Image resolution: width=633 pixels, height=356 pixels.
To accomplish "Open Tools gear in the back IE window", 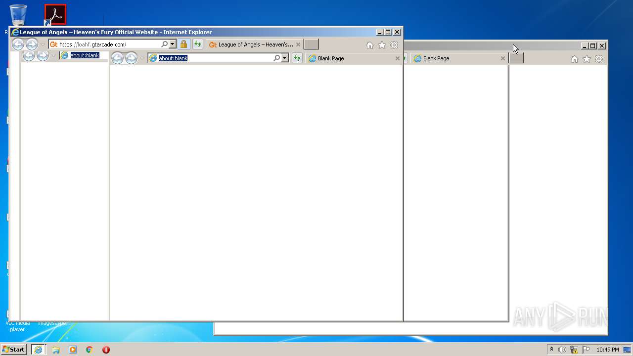I will click(599, 59).
